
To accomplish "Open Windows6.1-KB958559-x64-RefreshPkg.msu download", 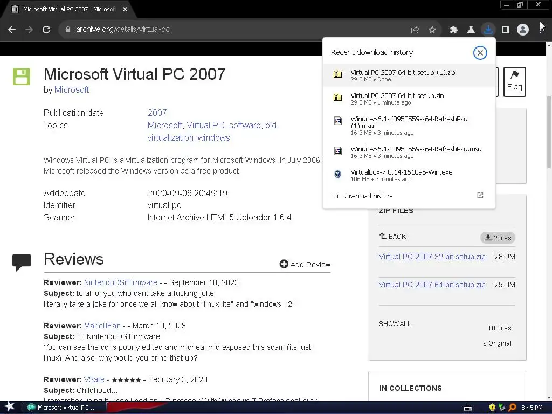I will point(409,152).
